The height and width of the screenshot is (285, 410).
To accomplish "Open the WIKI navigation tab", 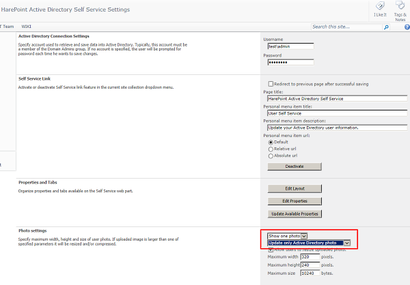I will (27, 27).
